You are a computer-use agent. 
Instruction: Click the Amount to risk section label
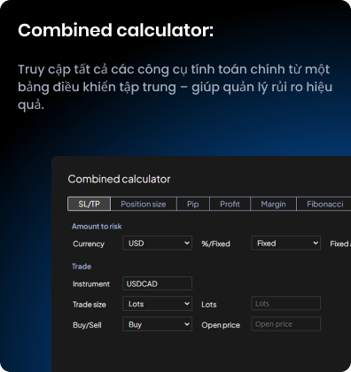tap(97, 227)
